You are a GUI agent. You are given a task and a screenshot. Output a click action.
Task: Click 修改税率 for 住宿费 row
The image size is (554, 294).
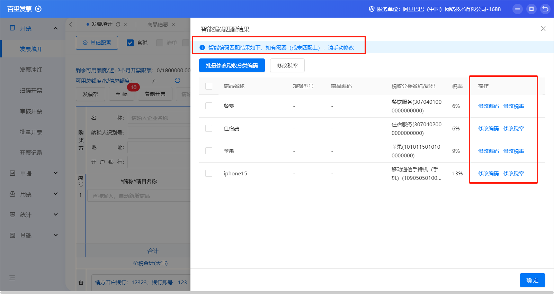click(513, 128)
